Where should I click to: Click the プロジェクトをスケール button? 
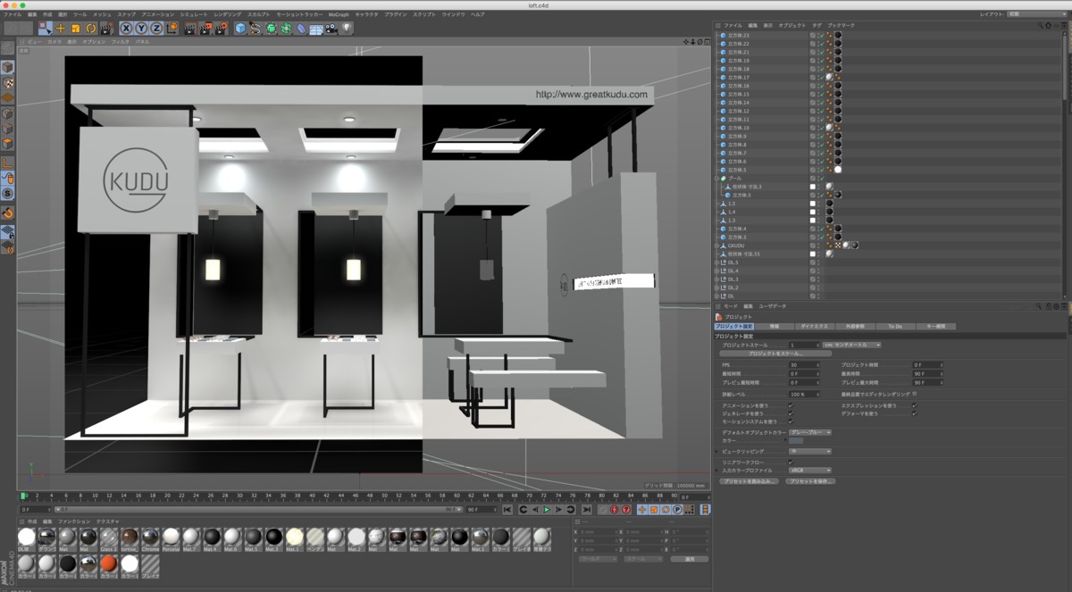pos(776,354)
